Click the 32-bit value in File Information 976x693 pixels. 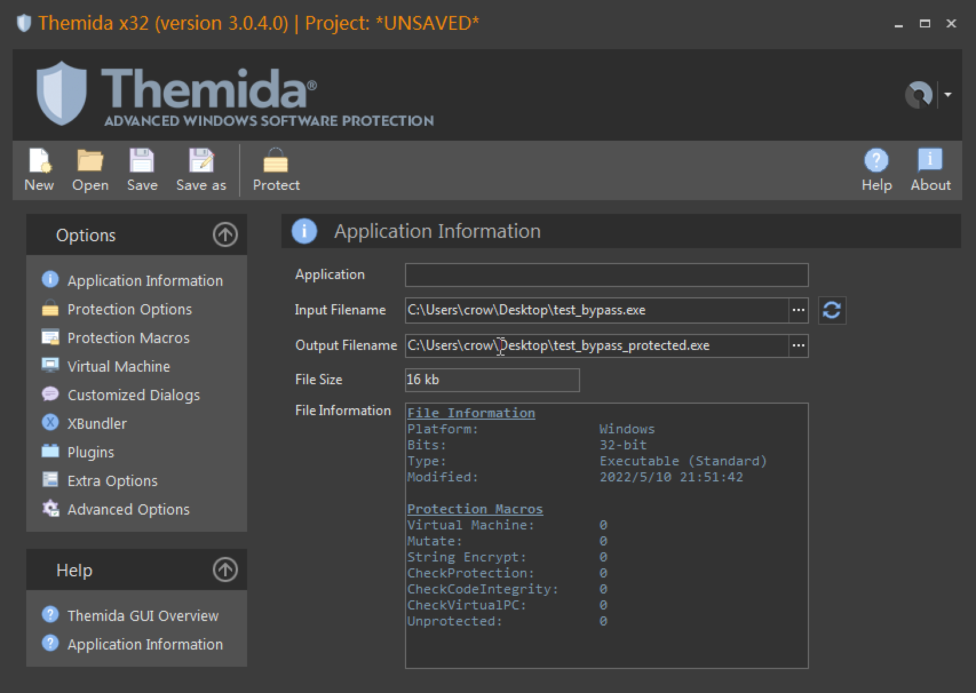click(623, 445)
